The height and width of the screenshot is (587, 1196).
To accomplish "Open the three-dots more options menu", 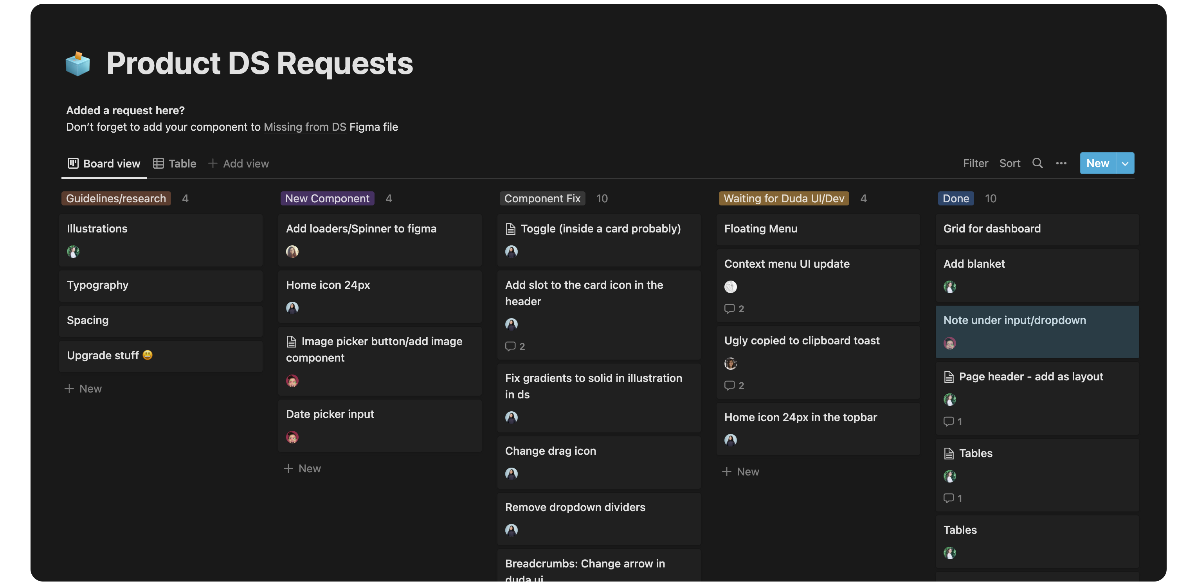I will [x=1061, y=163].
